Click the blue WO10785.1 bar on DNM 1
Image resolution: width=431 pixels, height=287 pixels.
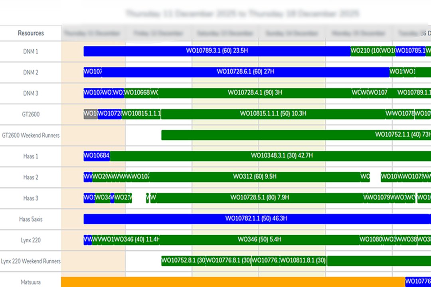coord(410,51)
